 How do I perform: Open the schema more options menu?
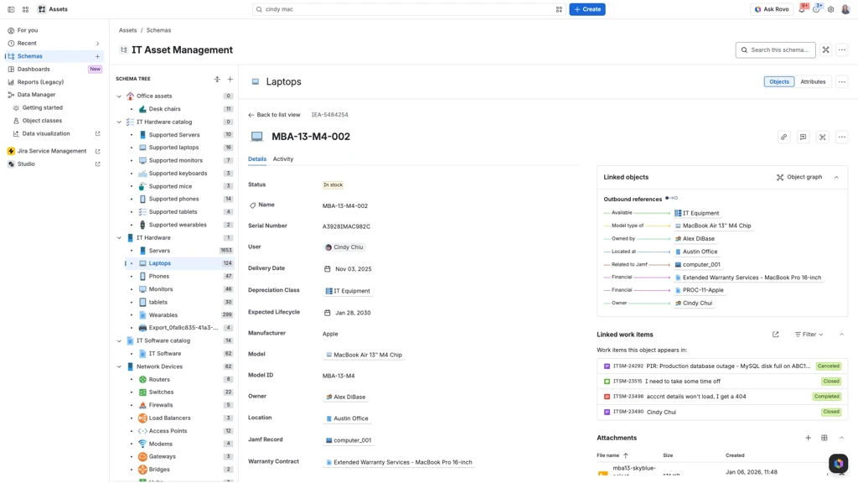point(842,49)
